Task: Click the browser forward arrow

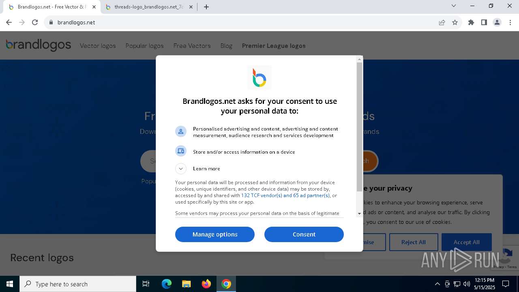Action: click(22, 22)
